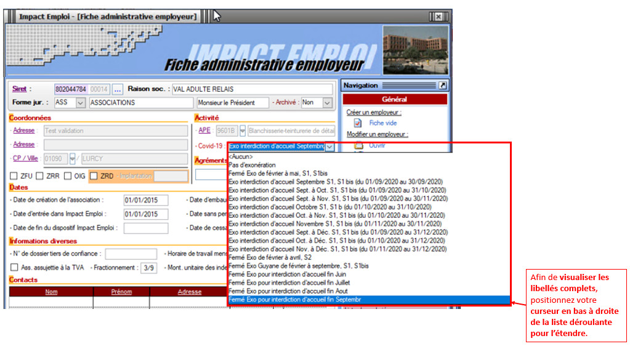This screenshot has height=349, width=630.
Task: Click the Raison soc. field VAL ADULTE RELAIS
Action: point(252,89)
